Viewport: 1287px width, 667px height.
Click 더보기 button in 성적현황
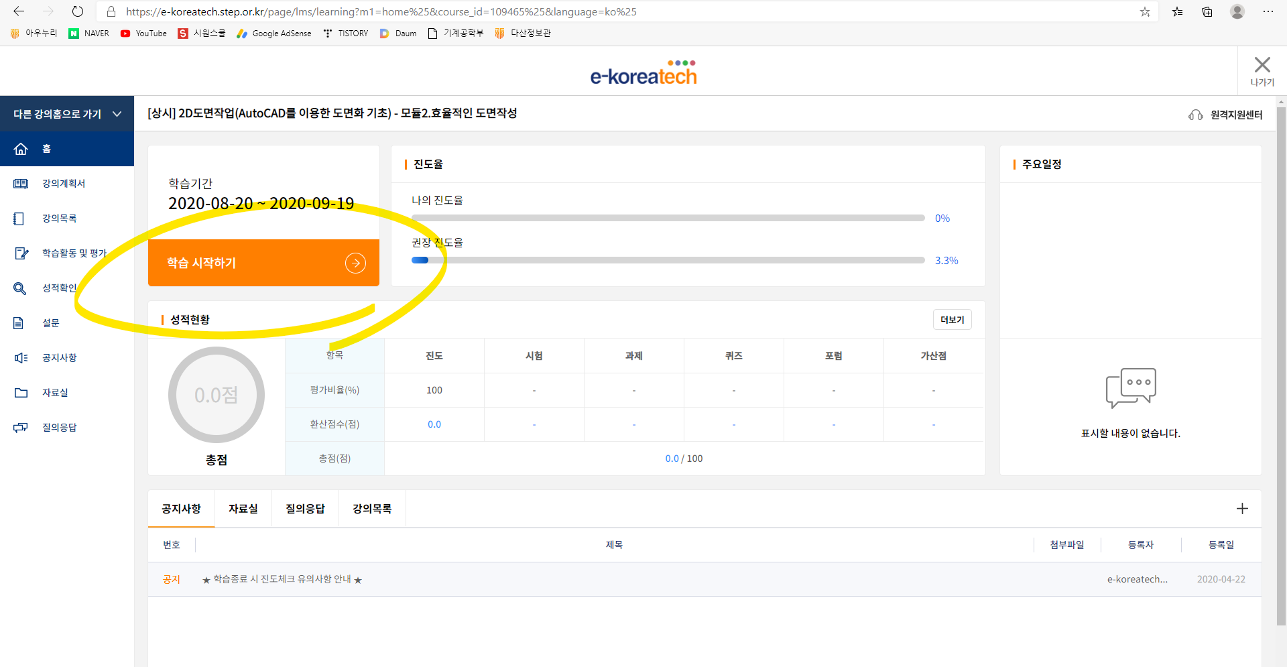[x=952, y=320]
